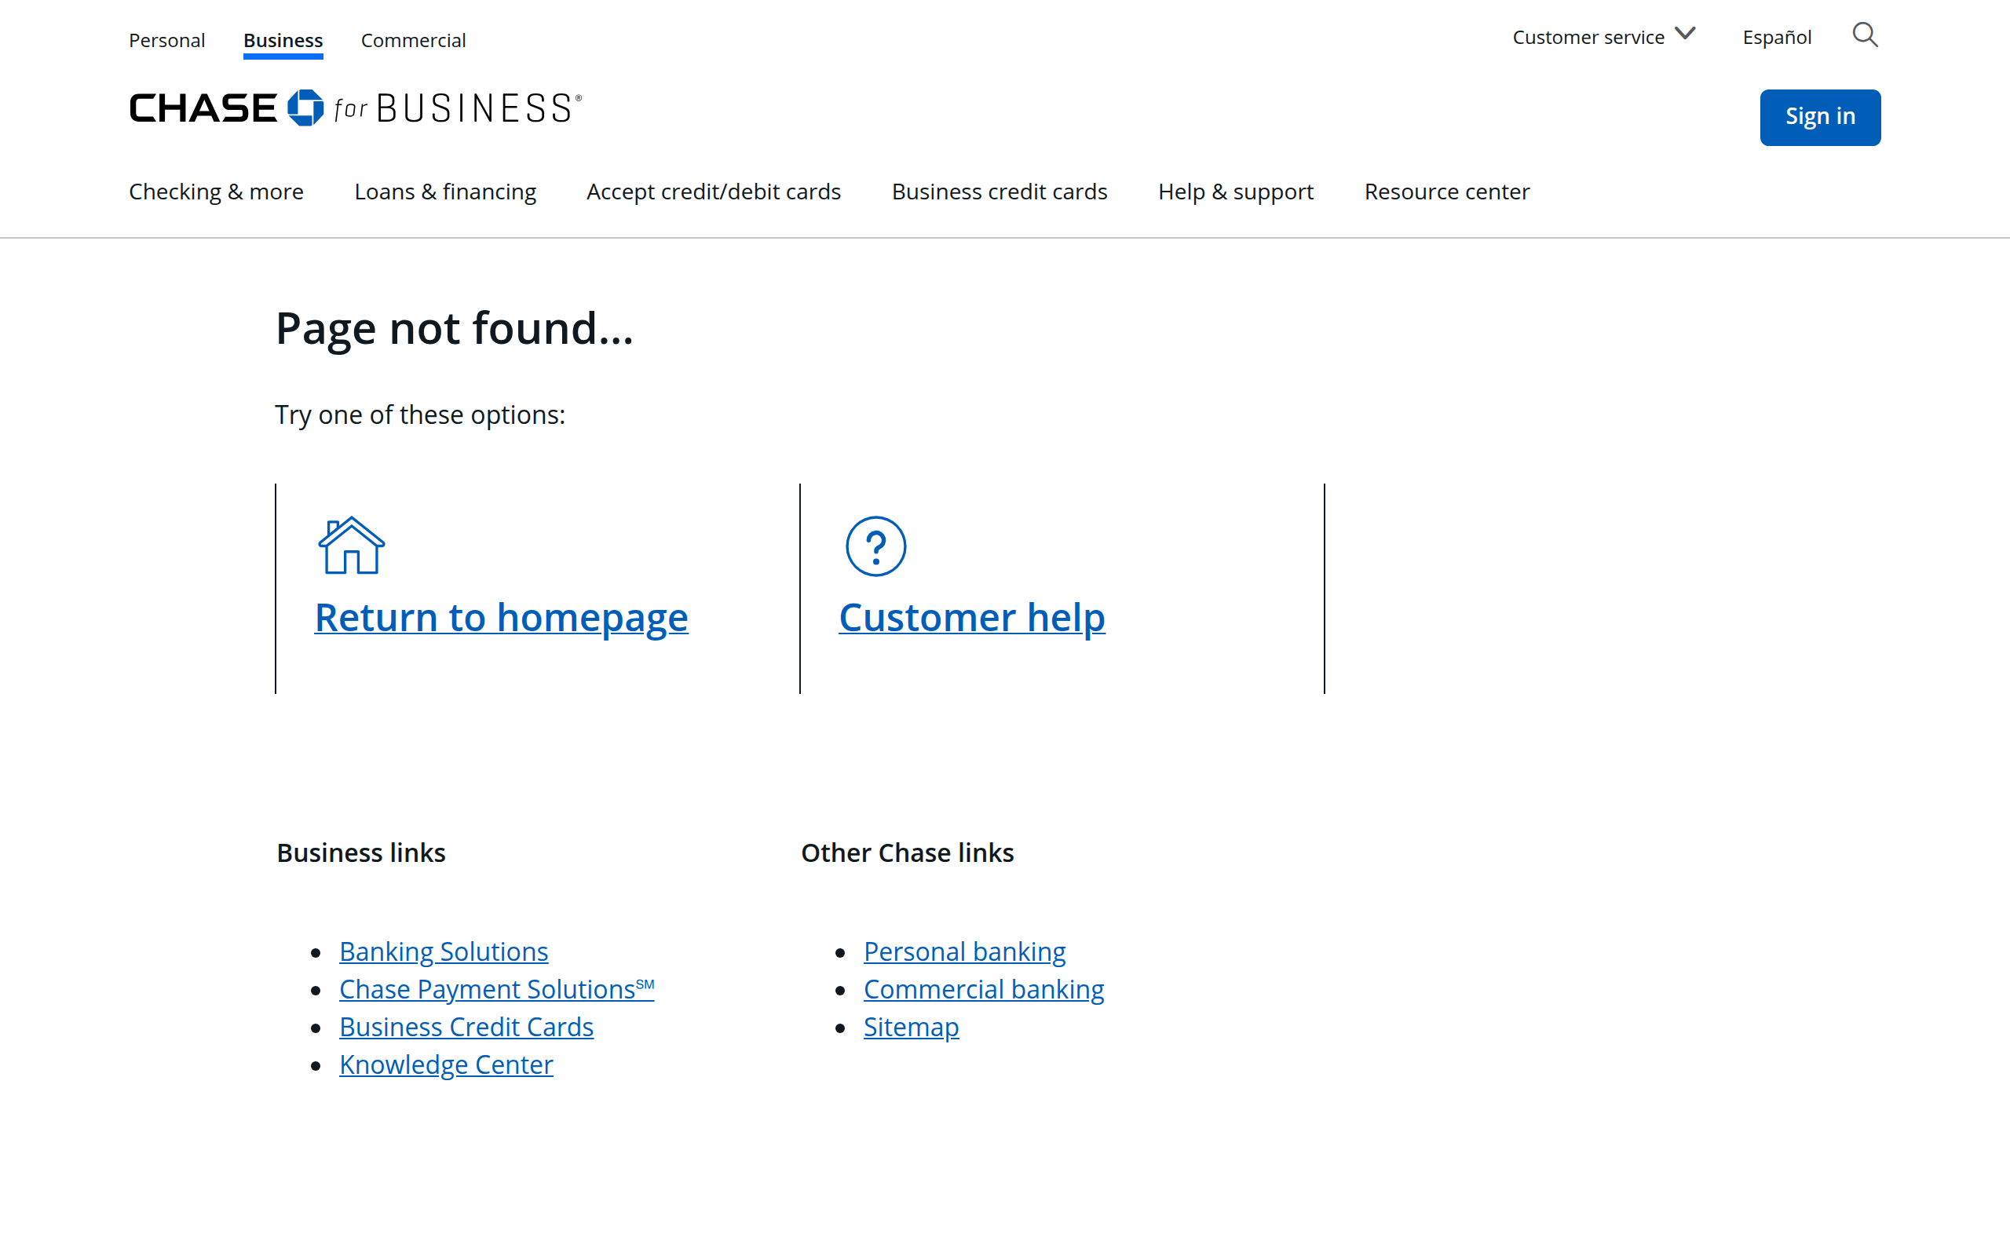Open Accept credit/debit cards menu

coord(714,192)
